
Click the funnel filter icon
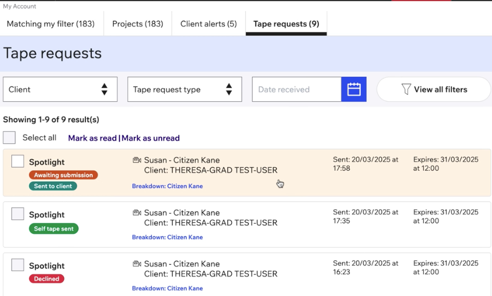click(x=406, y=89)
